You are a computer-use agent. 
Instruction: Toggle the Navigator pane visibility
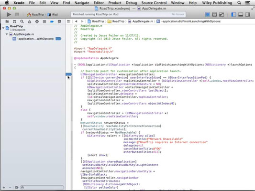(233, 15)
